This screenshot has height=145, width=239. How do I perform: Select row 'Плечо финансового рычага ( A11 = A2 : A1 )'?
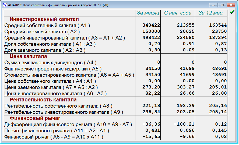[115, 131]
